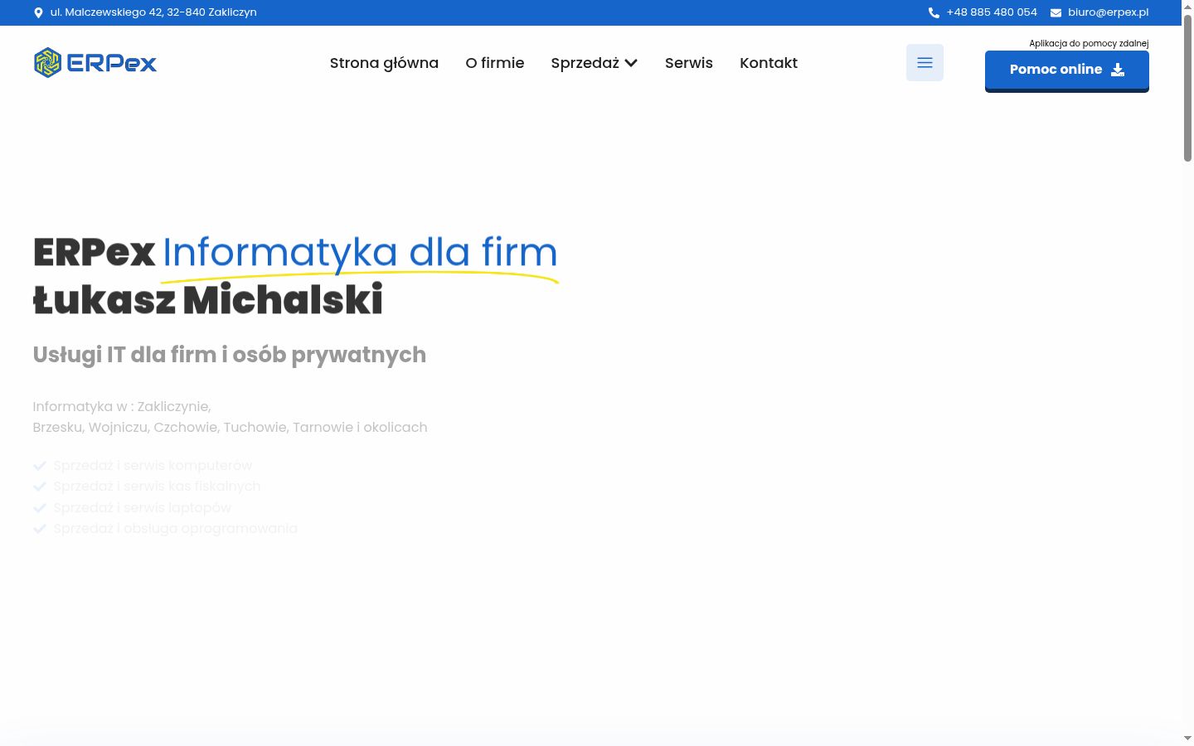Click the phone icon in top bar
Viewport: 1194px width, 746px height.
click(x=934, y=12)
